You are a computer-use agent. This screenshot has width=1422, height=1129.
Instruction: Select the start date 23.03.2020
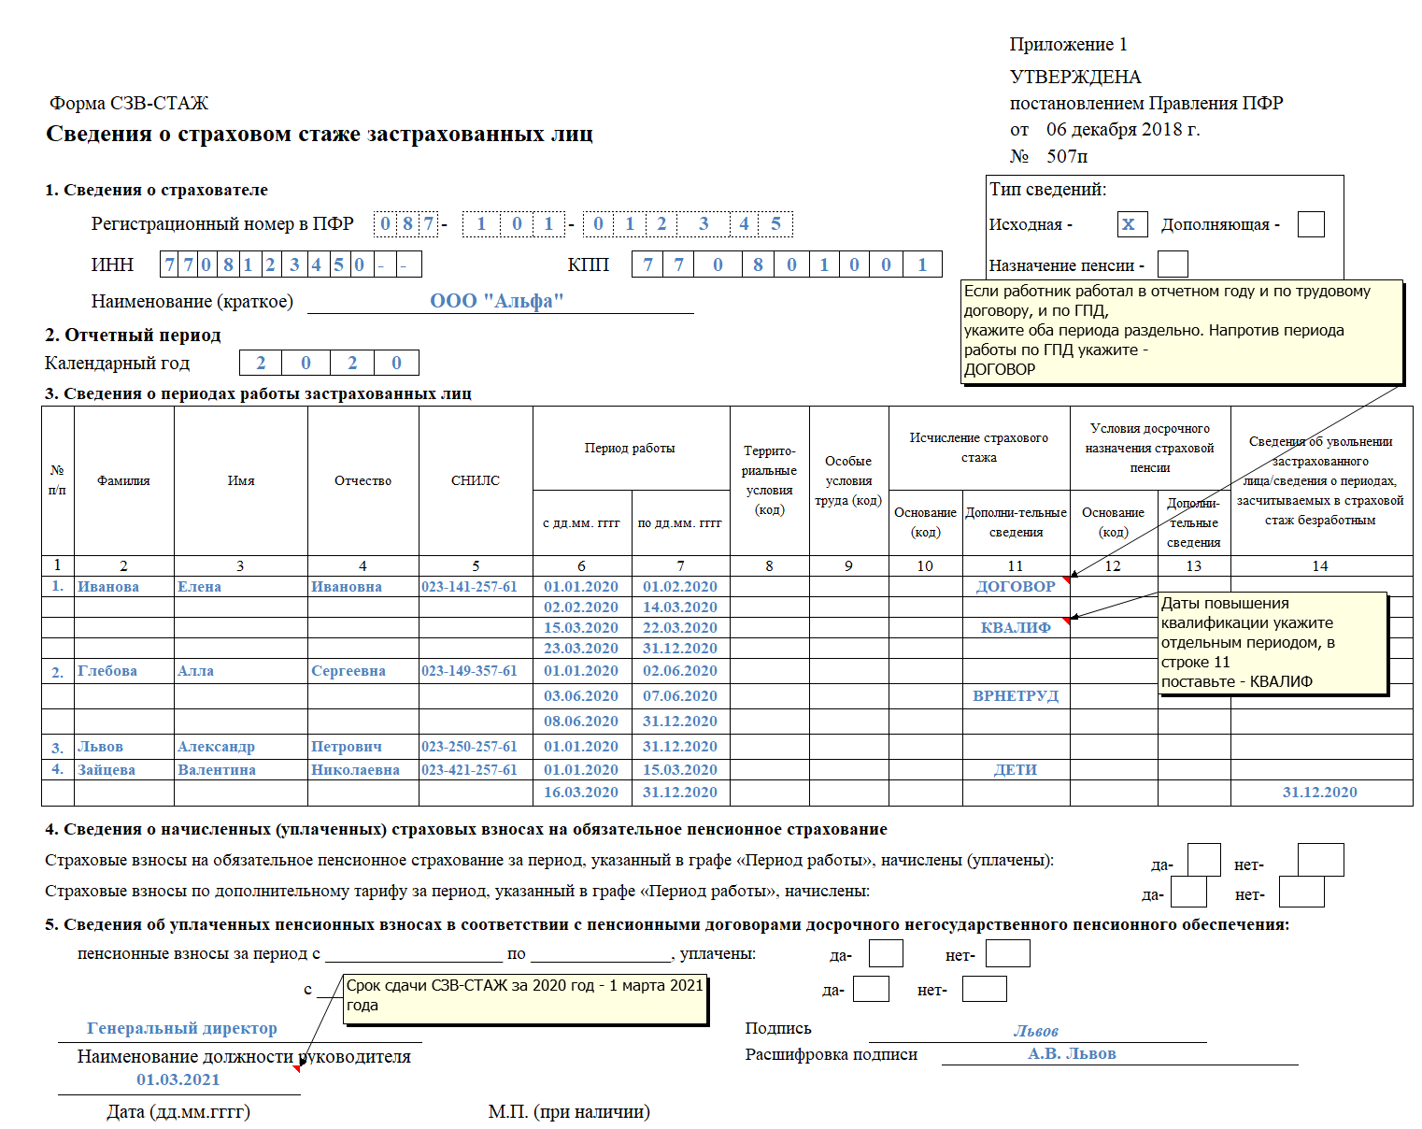[x=581, y=649]
